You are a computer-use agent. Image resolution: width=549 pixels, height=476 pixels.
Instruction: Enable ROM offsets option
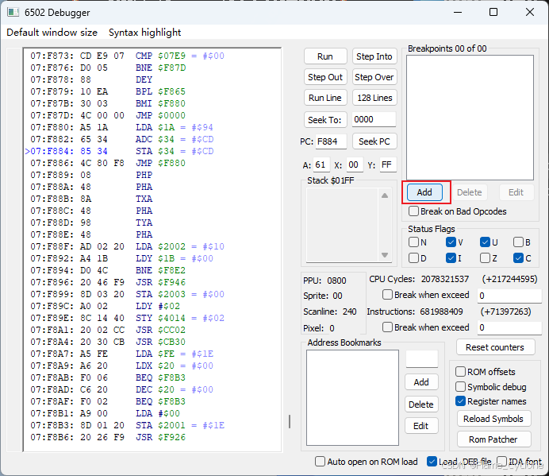click(x=460, y=371)
